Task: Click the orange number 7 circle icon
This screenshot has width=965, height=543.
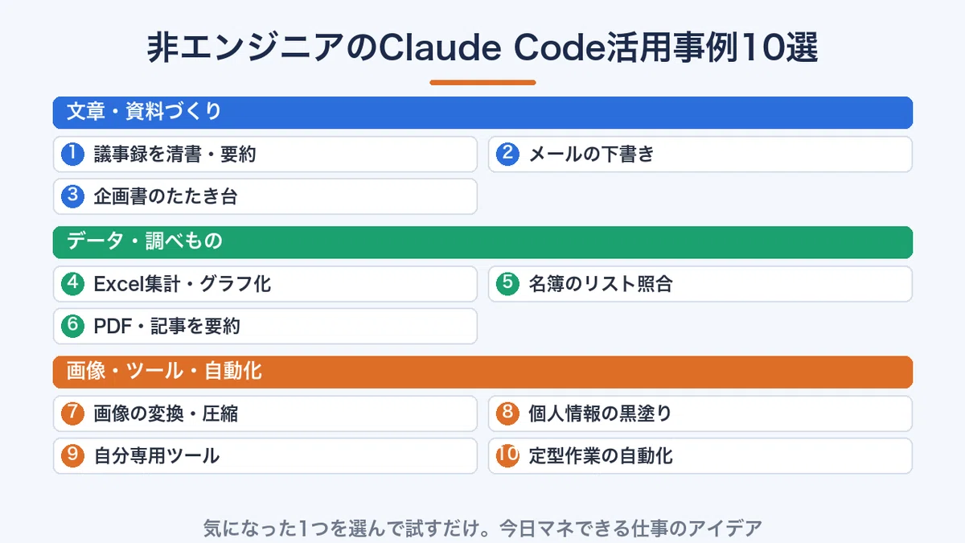Action: pyautogui.click(x=72, y=413)
